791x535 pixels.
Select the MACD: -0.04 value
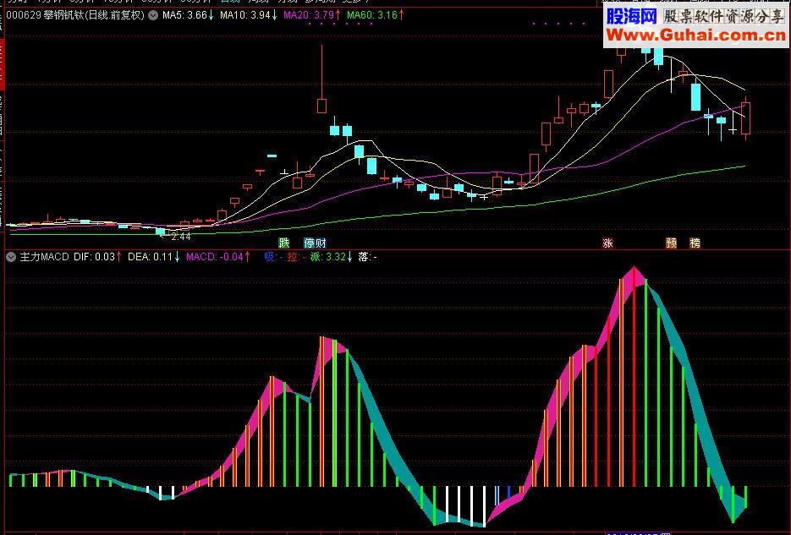pyautogui.click(x=218, y=257)
